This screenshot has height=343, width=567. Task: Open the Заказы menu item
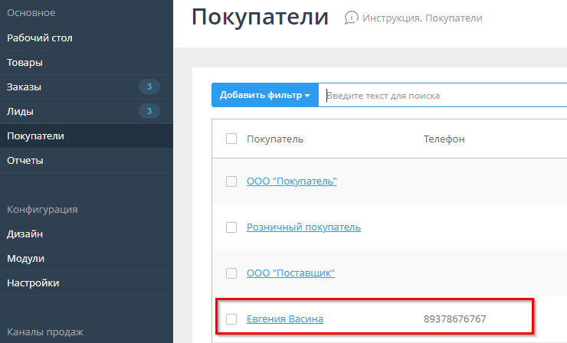pyautogui.click(x=24, y=87)
